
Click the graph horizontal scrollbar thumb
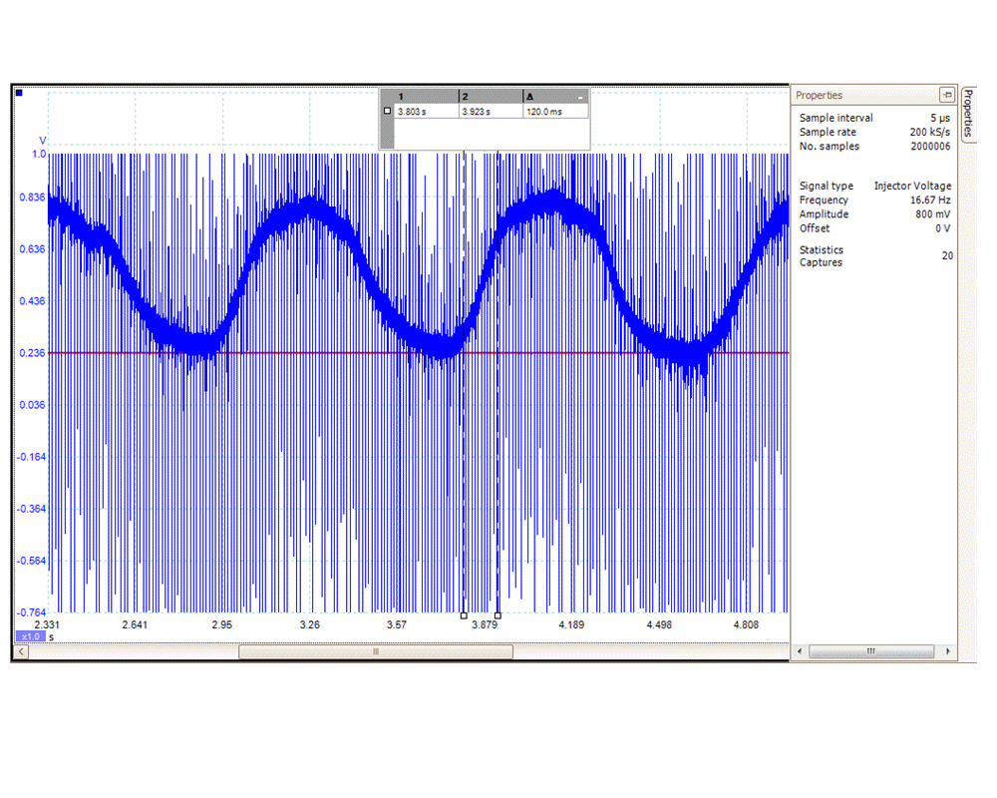click(x=376, y=651)
